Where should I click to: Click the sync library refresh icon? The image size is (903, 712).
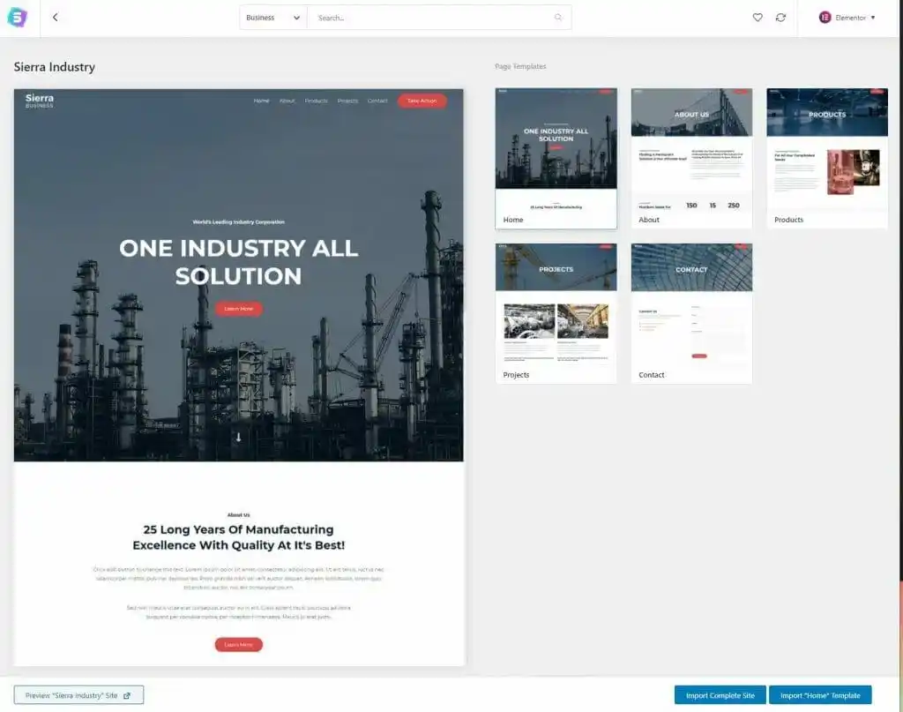pyautogui.click(x=780, y=18)
